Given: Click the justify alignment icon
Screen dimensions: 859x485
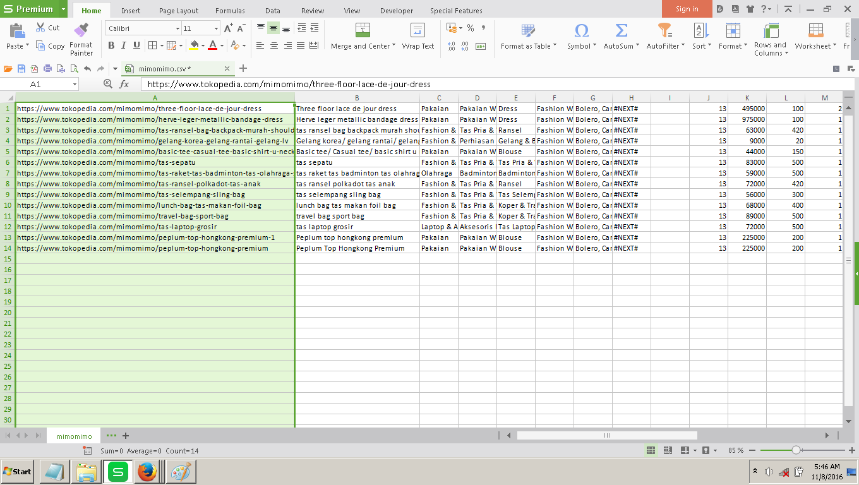Looking at the screenshot, I should [x=301, y=45].
